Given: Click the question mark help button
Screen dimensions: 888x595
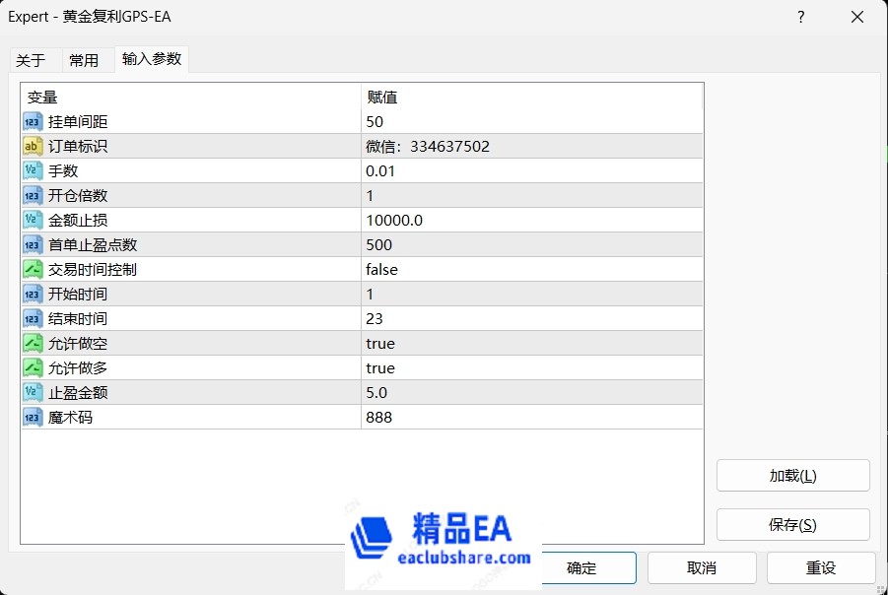Looking at the screenshot, I should pos(800,17).
